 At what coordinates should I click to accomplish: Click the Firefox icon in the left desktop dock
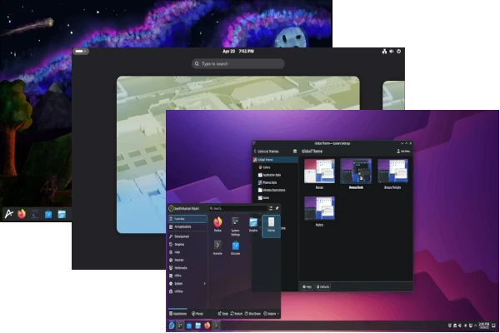click(x=22, y=214)
